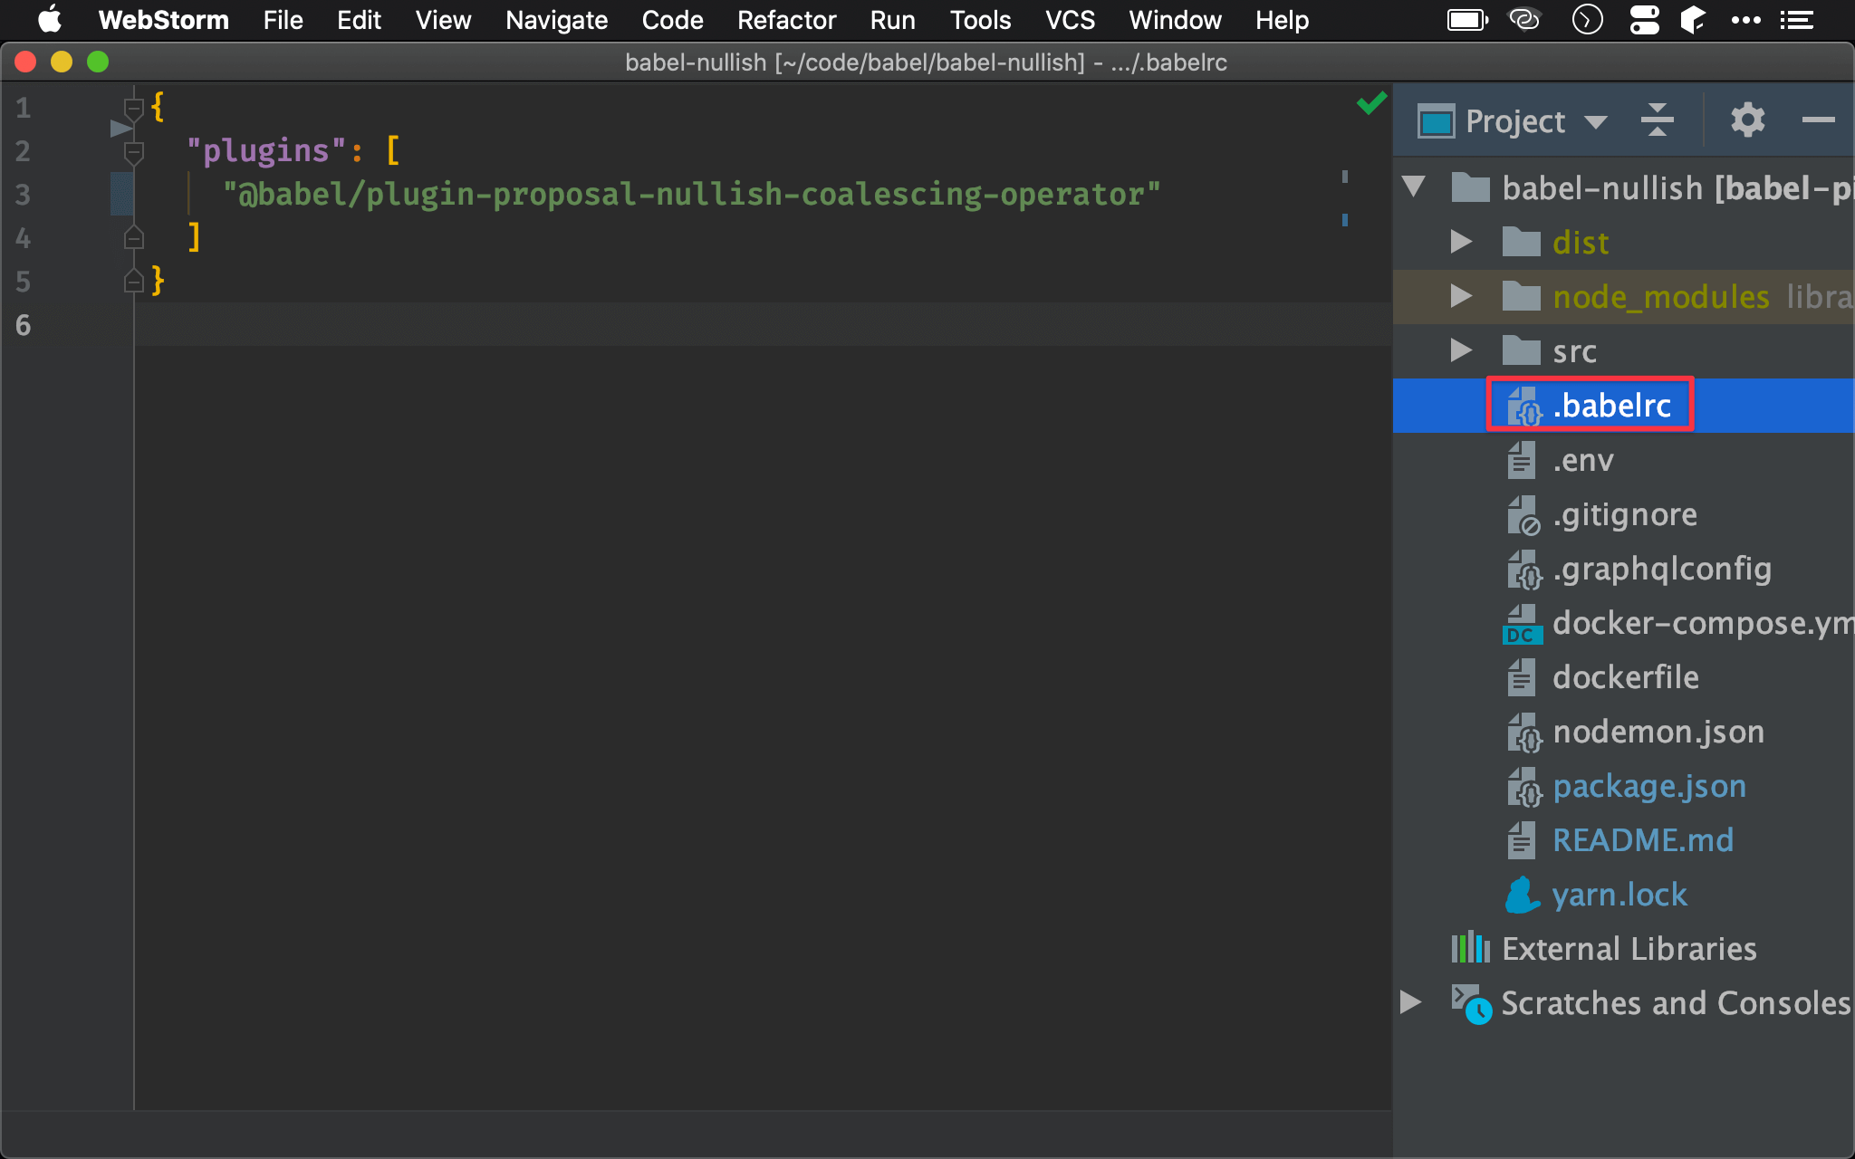The width and height of the screenshot is (1855, 1159).
Task: Collapse all in Project panel
Action: pyautogui.click(x=1657, y=120)
